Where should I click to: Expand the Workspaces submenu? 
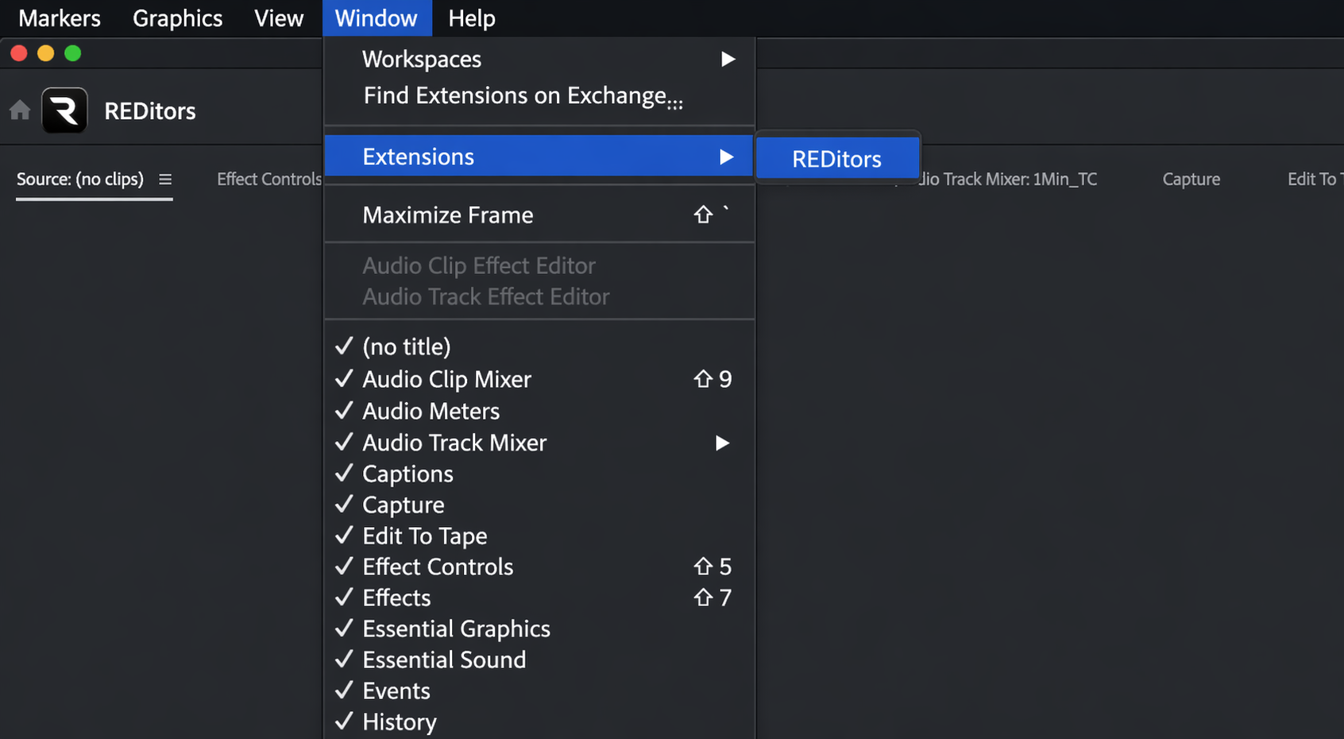(x=422, y=59)
